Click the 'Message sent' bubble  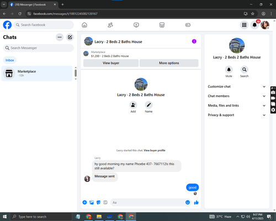tap(105, 176)
